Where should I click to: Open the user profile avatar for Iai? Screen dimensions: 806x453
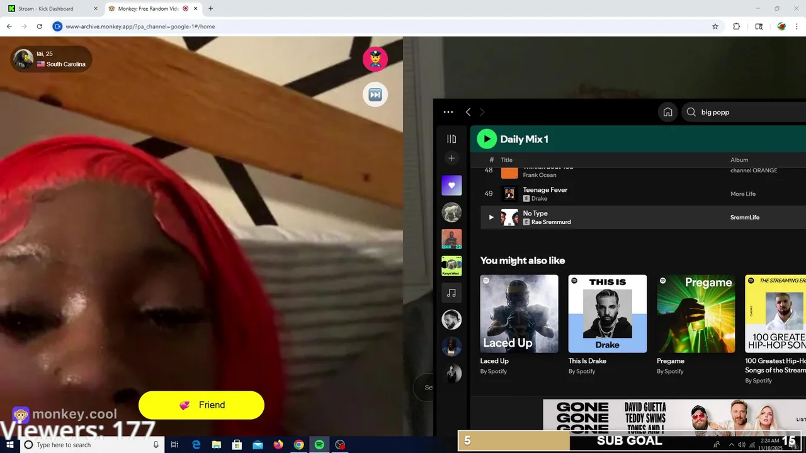(x=23, y=59)
